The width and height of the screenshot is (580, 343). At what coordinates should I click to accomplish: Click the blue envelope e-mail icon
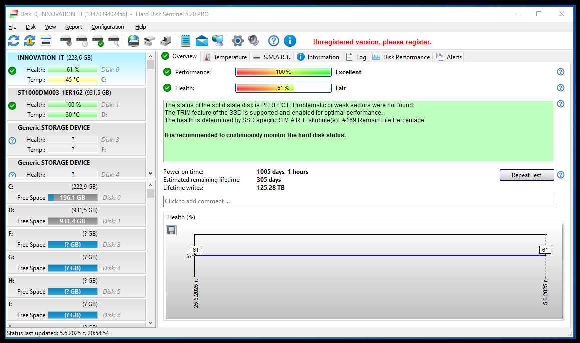[x=201, y=41]
